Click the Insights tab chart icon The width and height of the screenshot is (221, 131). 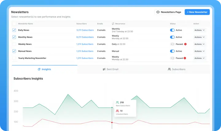point(39,69)
